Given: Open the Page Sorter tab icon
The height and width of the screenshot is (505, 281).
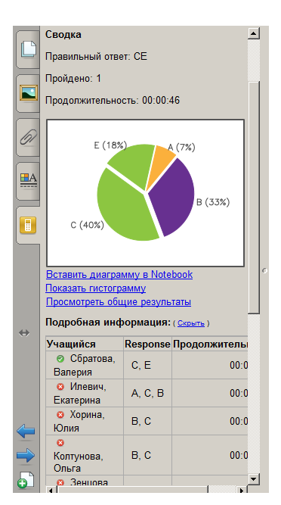Looking at the screenshot, I should click(29, 50).
